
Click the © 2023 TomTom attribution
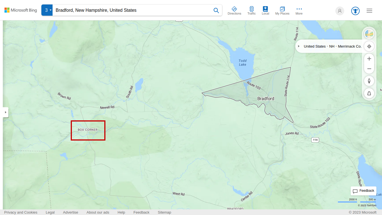click(367, 205)
